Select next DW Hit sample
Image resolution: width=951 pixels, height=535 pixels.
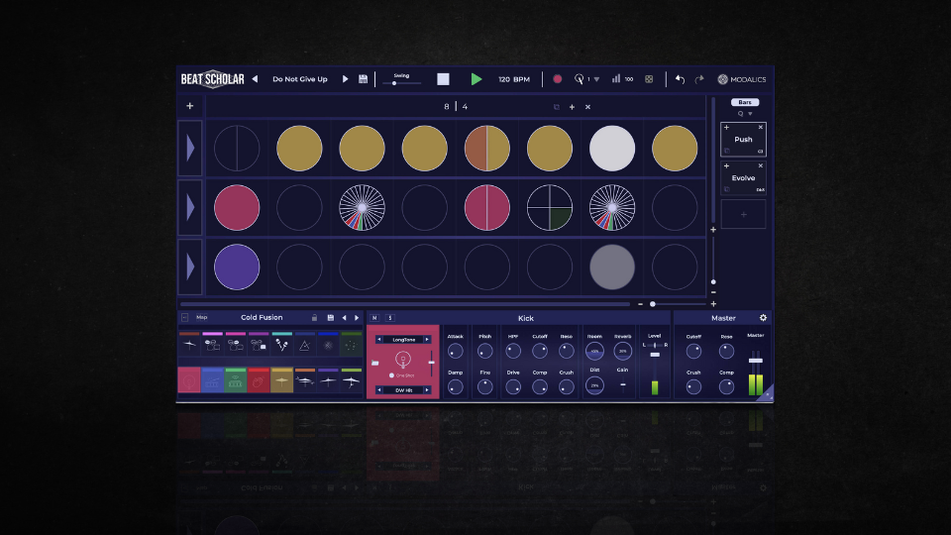tap(427, 390)
